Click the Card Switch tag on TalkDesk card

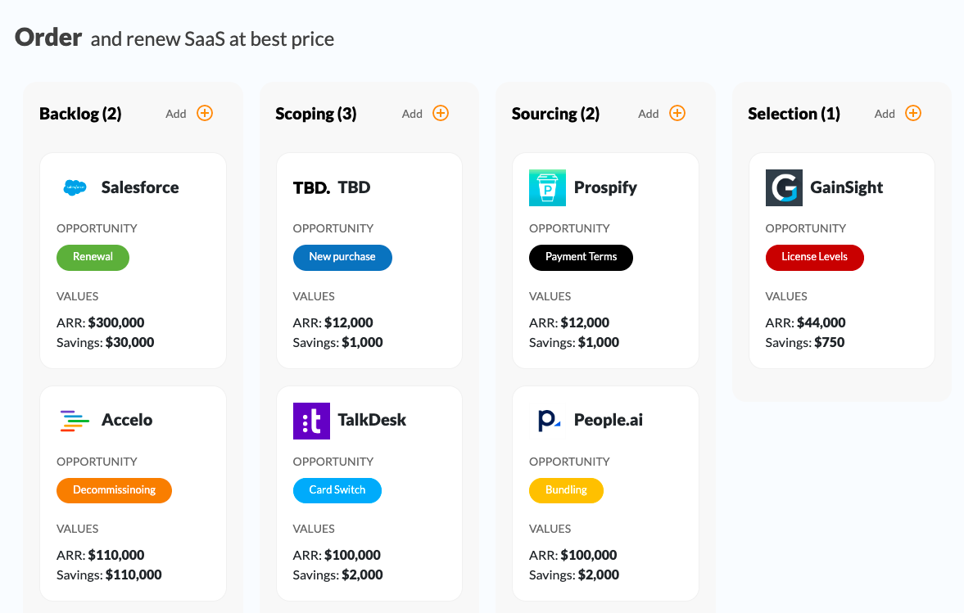(337, 490)
